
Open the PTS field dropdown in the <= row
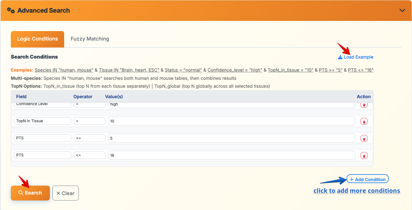(x=43, y=155)
